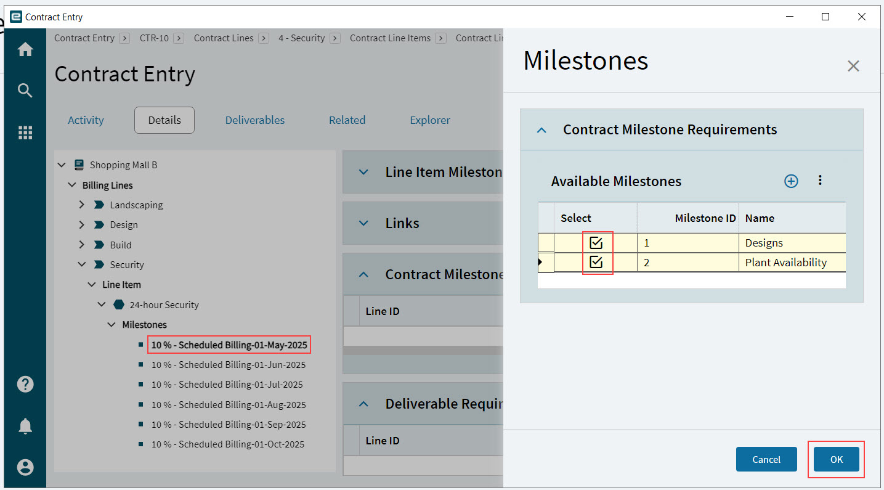Uncheck the Designs milestone checkbox
Screen dimensions: 884x490
596,242
